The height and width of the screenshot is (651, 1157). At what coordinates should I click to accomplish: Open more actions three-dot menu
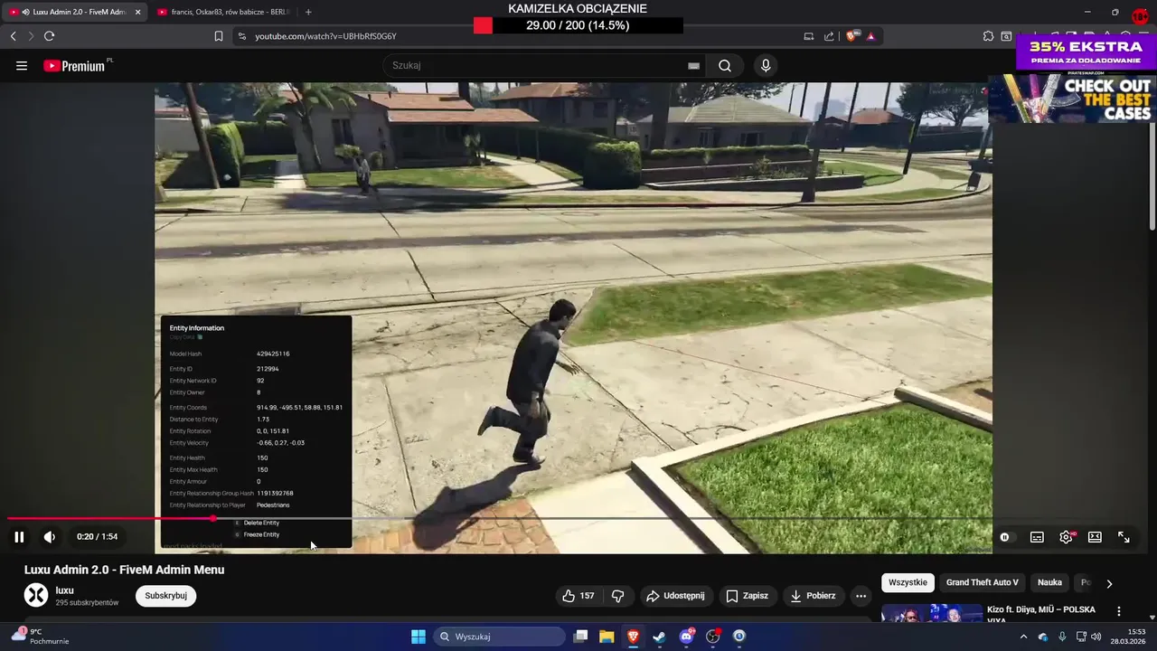pos(861,596)
